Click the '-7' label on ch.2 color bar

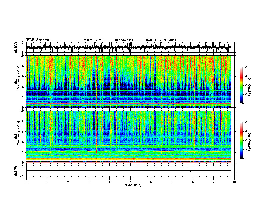[246, 158]
